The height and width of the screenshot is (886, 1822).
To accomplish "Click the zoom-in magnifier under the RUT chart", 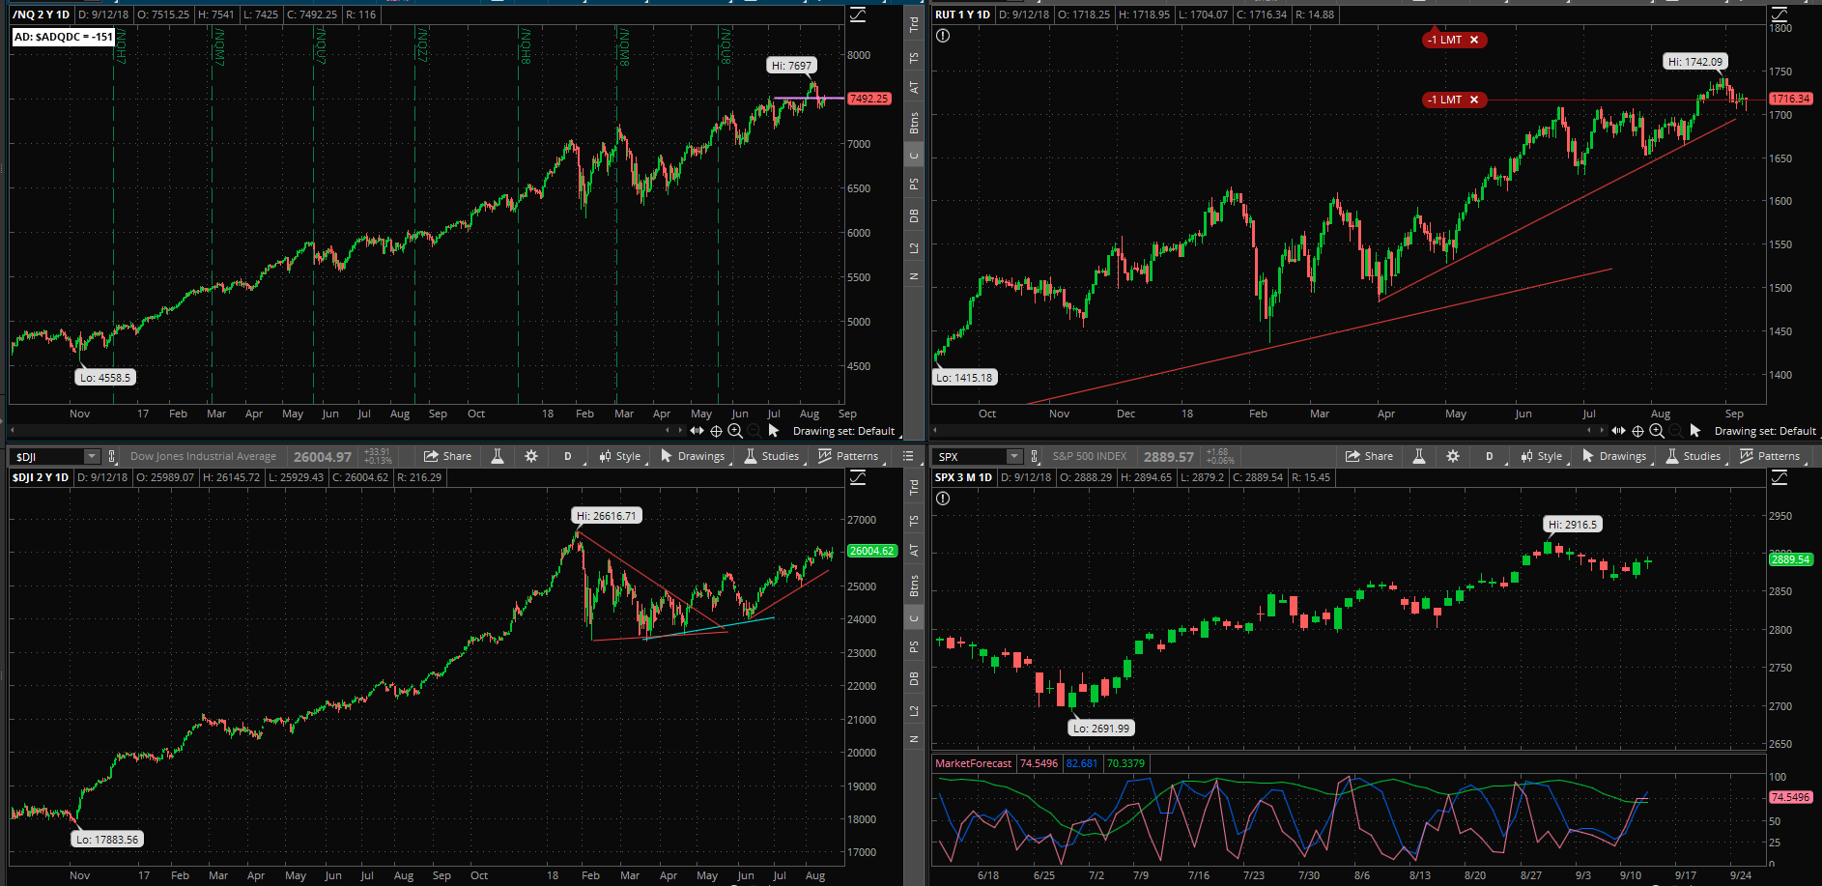I will coord(1657,431).
